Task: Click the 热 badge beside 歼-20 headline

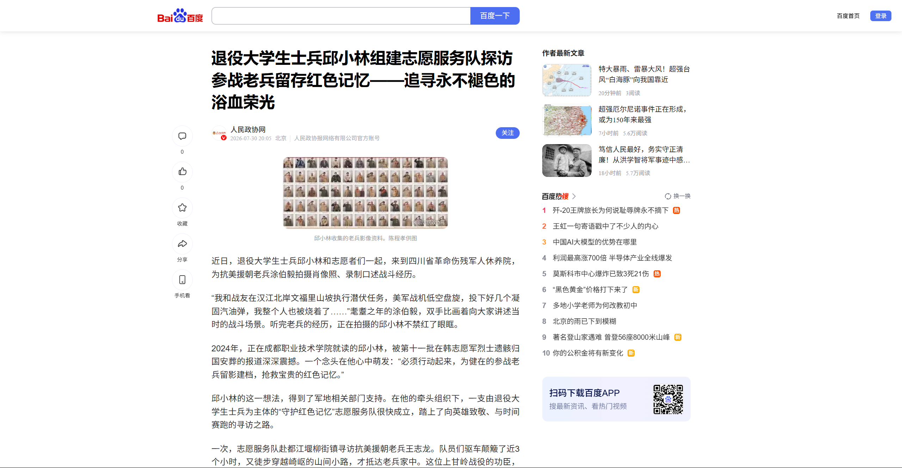Action: (x=676, y=210)
